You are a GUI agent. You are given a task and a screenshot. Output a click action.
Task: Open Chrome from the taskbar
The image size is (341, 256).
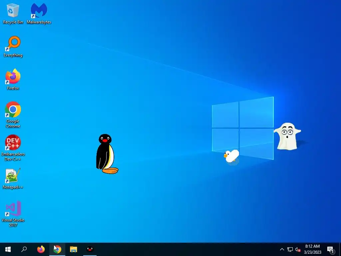click(x=57, y=249)
